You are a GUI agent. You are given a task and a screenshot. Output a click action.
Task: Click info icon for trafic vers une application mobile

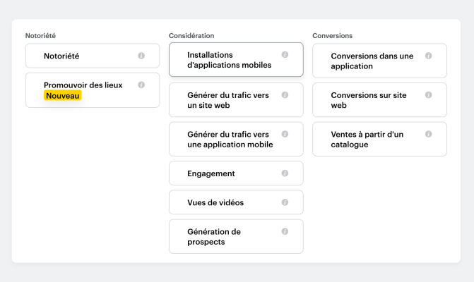[x=285, y=134]
